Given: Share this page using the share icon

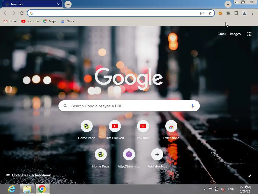Looking at the screenshot, I should [202, 13].
